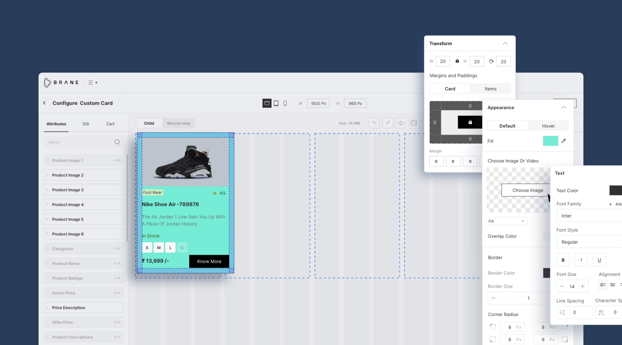Toggle Underline text formatting

pos(599,260)
